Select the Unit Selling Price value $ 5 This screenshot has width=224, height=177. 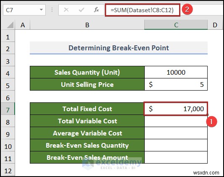(x=176, y=84)
